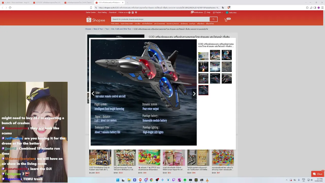Screen dimensions: 325x183
Task: Select thumbnail right of the video thumbnail
Action: [215, 55]
